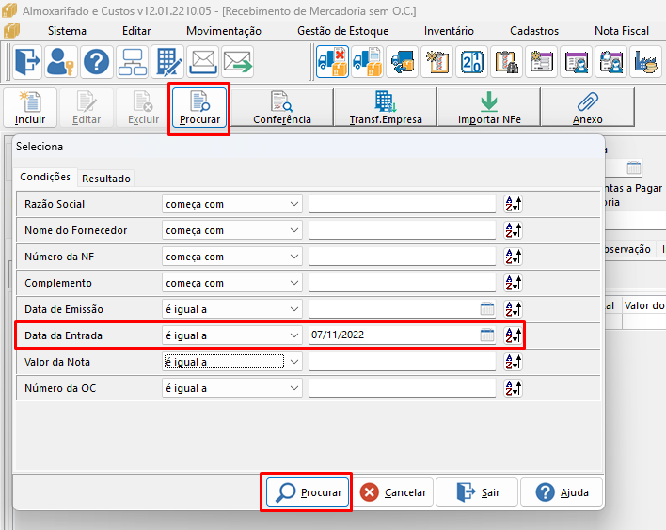Toggle sort order for Data de Emissão
This screenshot has height=530, width=666.
(x=513, y=309)
